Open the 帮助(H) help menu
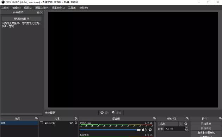The width and height of the screenshot is (222, 137). 84,8
